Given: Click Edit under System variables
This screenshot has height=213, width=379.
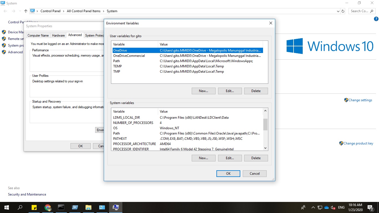Looking at the screenshot, I should [x=230, y=158].
